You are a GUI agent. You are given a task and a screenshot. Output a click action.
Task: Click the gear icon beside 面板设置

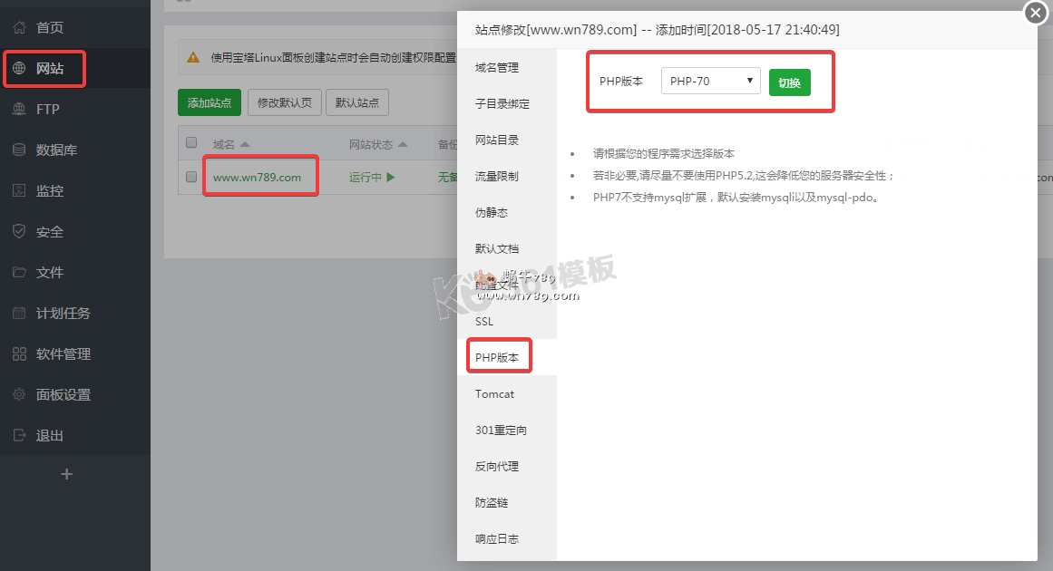click(x=19, y=394)
